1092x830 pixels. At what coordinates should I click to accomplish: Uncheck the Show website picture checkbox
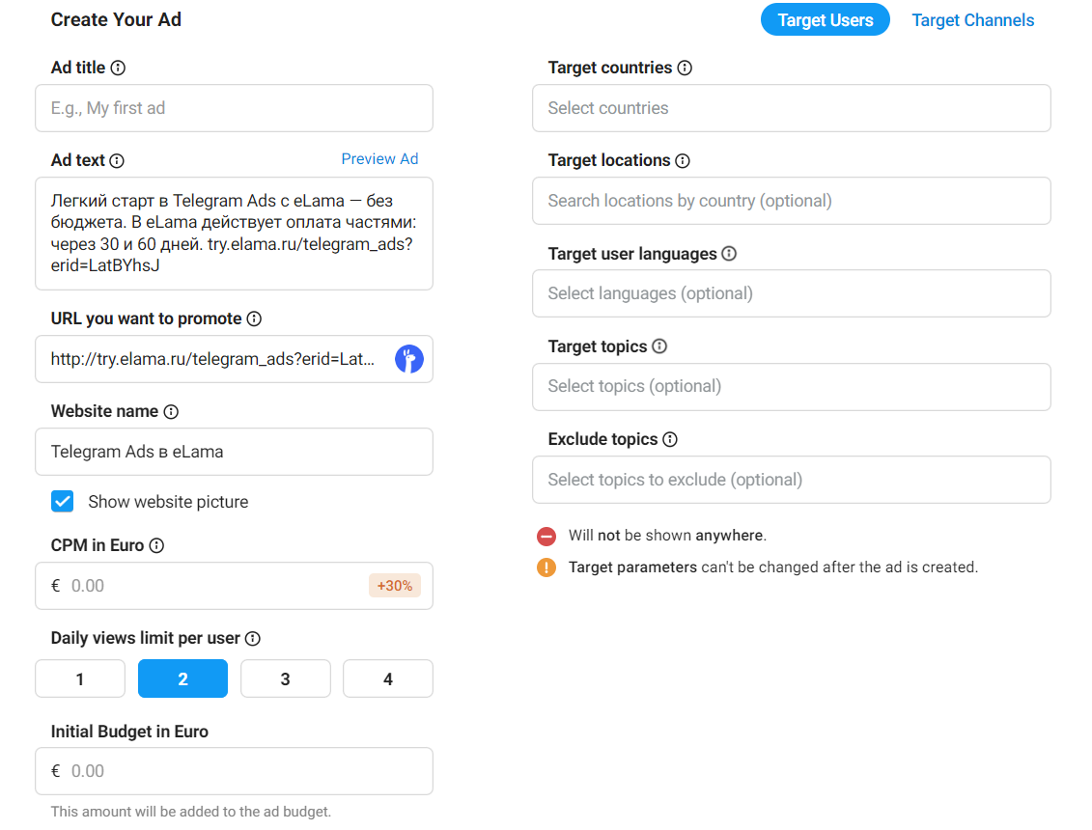tap(63, 502)
